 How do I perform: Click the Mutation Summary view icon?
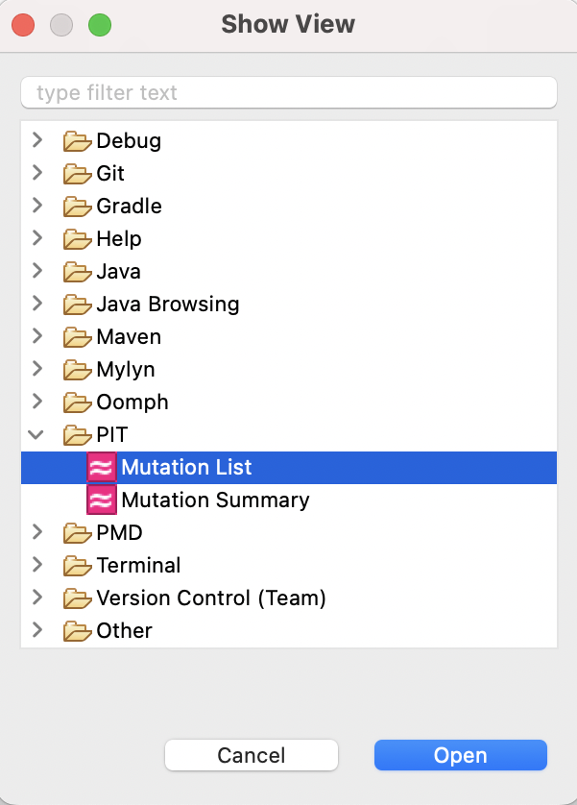click(101, 500)
